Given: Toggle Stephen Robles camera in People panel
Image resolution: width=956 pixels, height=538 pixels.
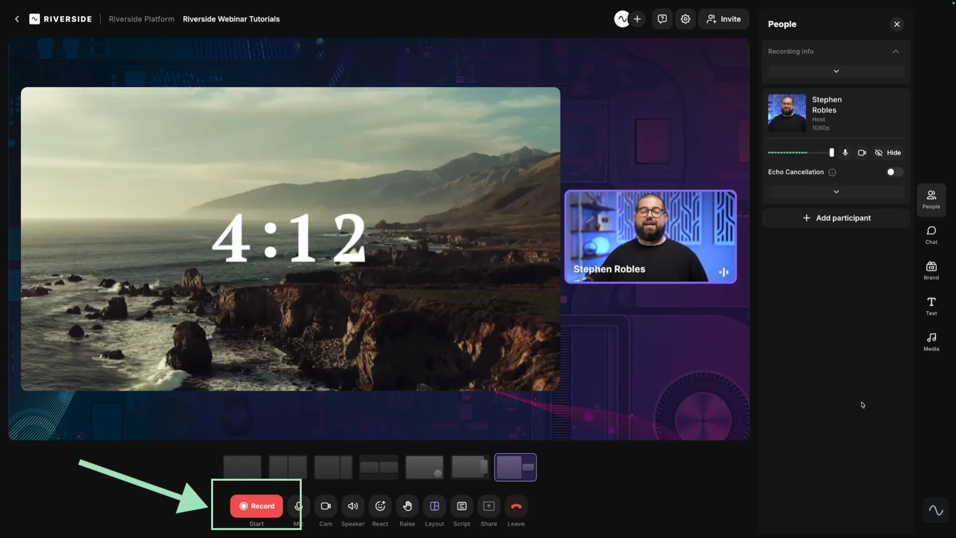Looking at the screenshot, I should [x=862, y=152].
